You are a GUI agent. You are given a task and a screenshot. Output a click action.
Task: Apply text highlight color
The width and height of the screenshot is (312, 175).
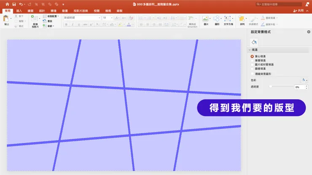(x=120, y=24)
